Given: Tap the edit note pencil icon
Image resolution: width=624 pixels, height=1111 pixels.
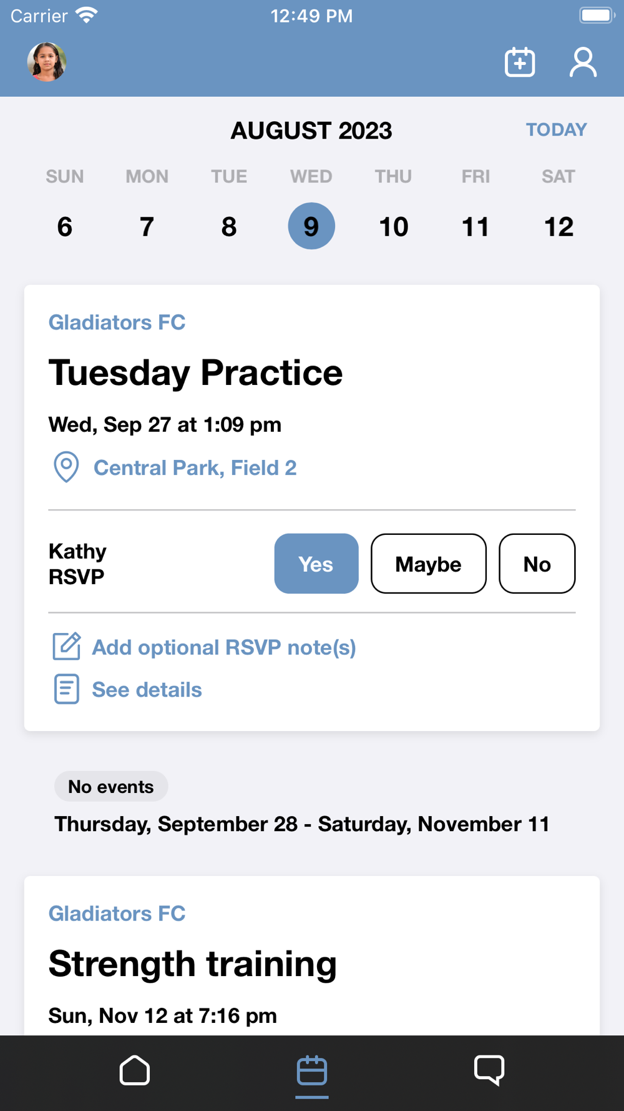Looking at the screenshot, I should (x=66, y=646).
